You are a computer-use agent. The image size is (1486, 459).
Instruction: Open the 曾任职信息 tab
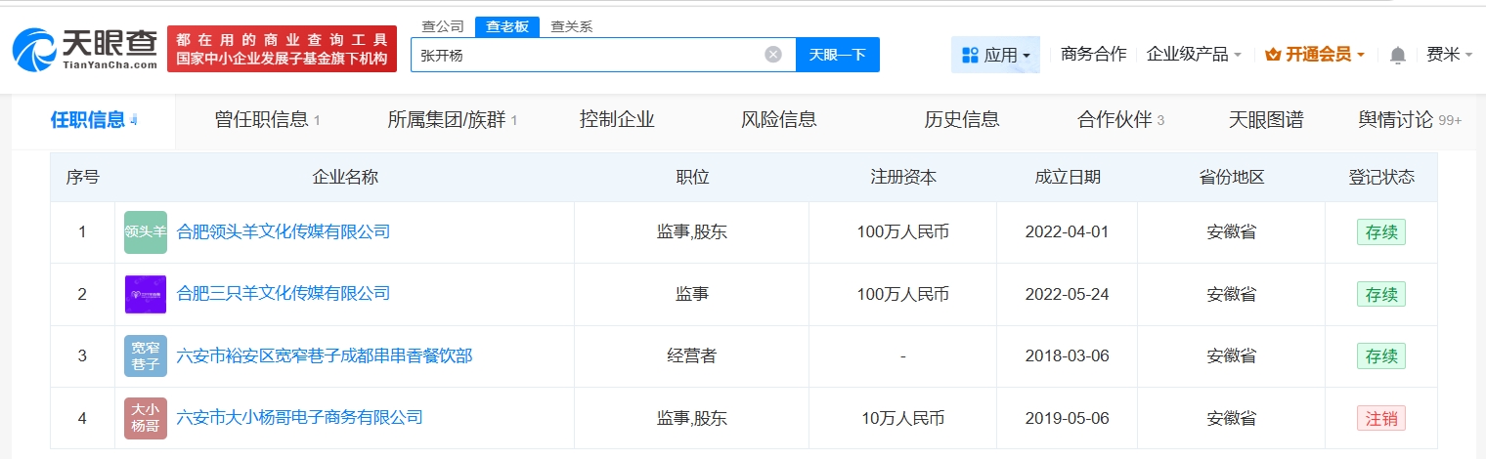267,120
